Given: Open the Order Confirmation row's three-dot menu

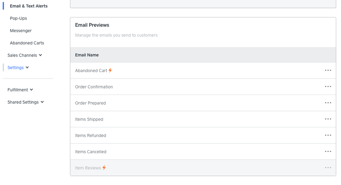Looking at the screenshot, I should click(x=328, y=87).
